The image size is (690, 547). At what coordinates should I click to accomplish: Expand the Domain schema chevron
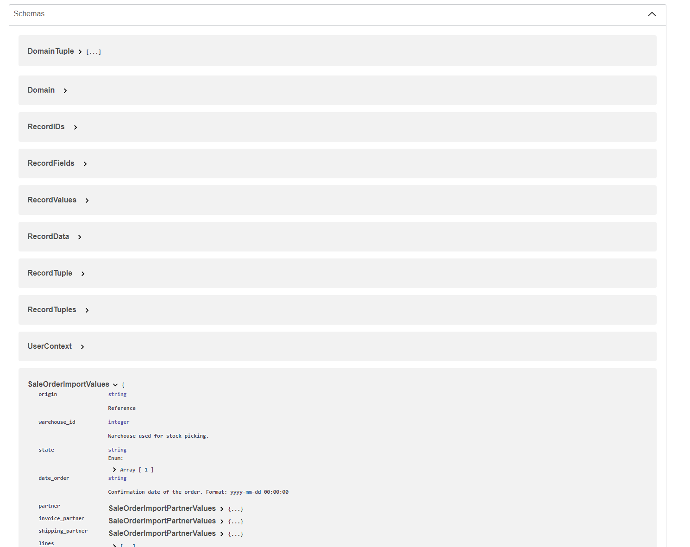(65, 91)
